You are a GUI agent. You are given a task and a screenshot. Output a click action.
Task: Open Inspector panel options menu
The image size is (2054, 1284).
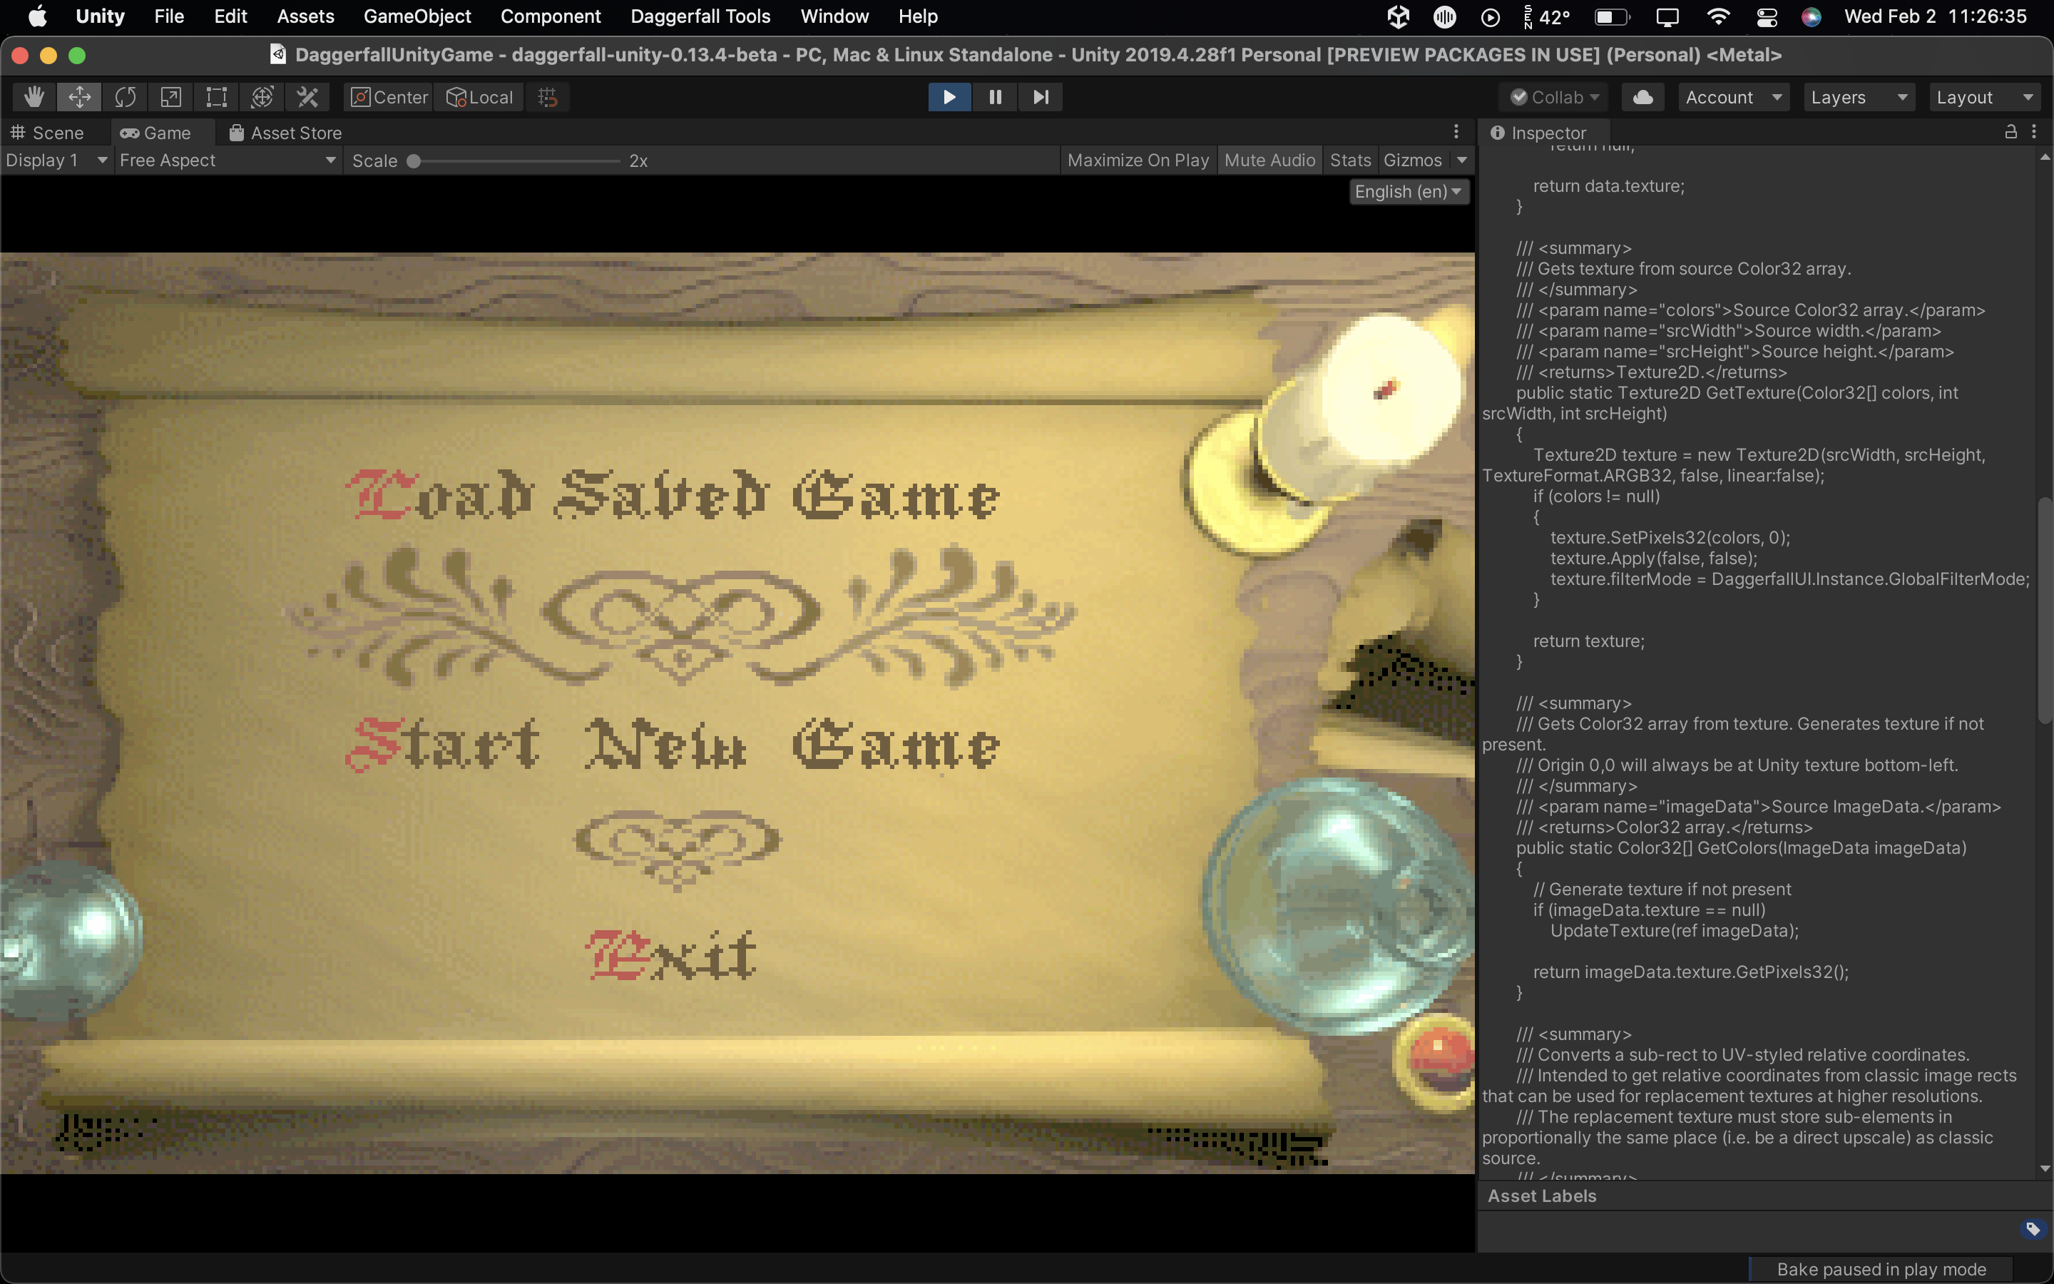[x=2035, y=132]
